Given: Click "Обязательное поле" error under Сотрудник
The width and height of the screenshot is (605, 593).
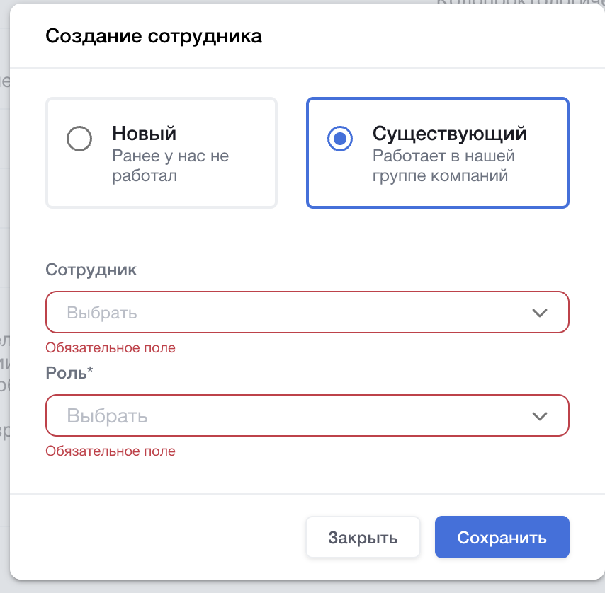Looking at the screenshot, I should pos(110,347).
